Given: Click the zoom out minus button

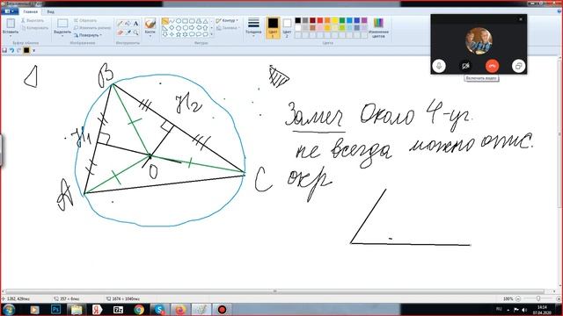Looking at the screenshot, I should tap(518, 298).
